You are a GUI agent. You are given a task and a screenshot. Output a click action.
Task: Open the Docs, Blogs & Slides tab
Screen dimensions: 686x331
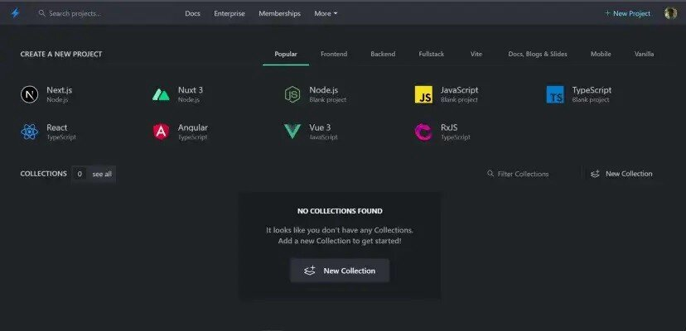(538, 54)
